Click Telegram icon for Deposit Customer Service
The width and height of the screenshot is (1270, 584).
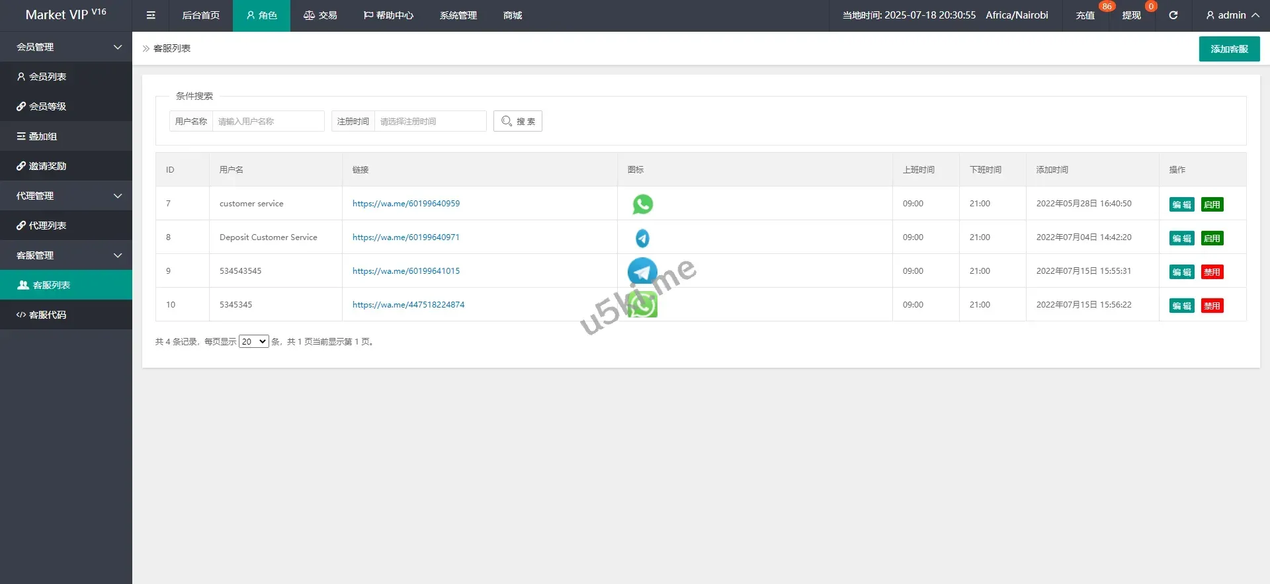[x=642, y=237]
